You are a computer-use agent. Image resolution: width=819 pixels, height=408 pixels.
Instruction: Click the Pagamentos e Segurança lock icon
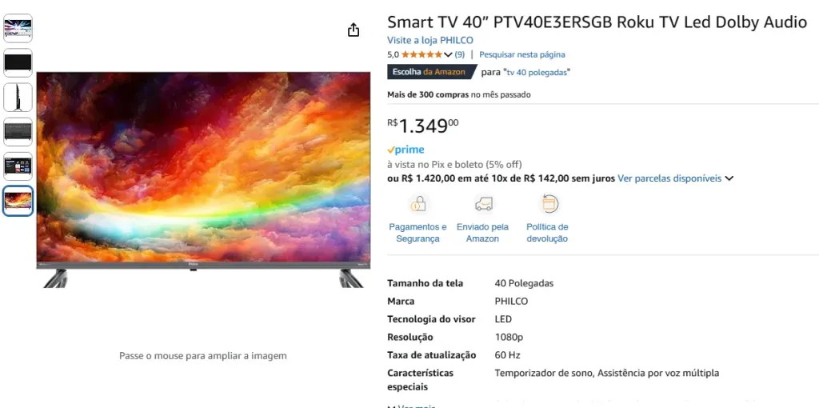coord(417,203)
